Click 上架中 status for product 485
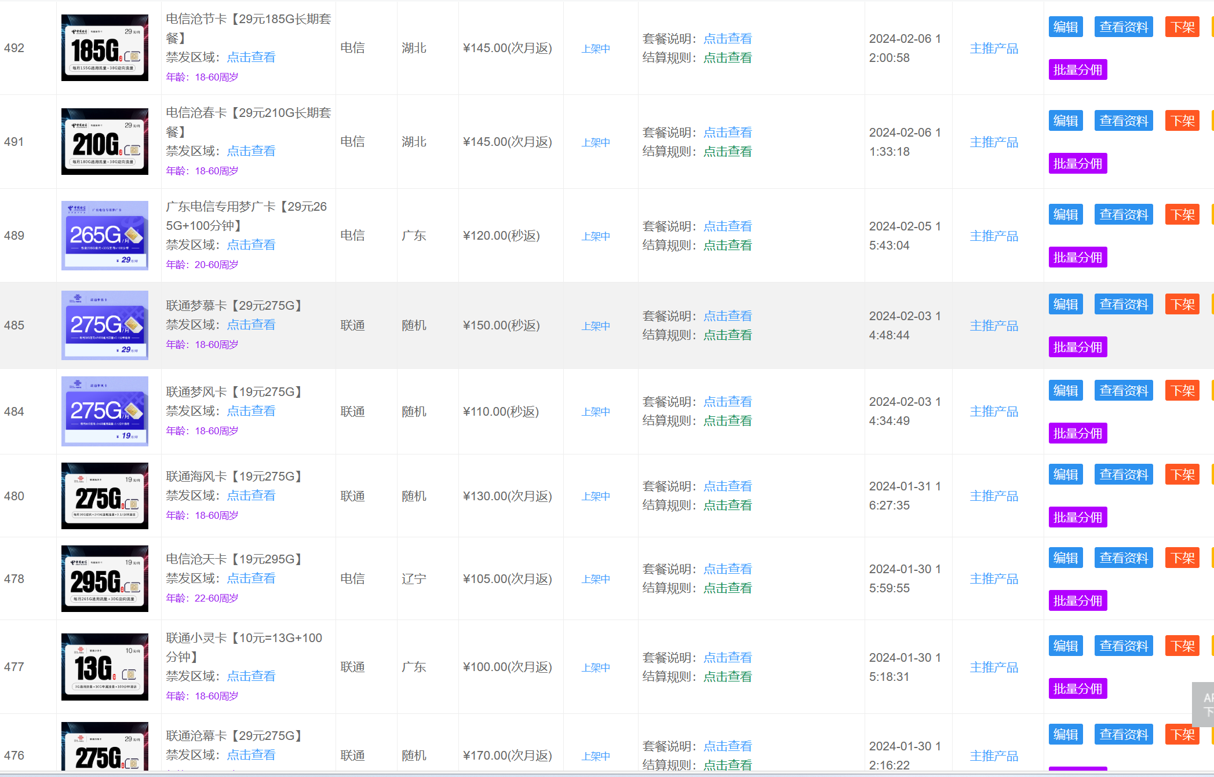1214x777 pixels. (x=595, y=325)
